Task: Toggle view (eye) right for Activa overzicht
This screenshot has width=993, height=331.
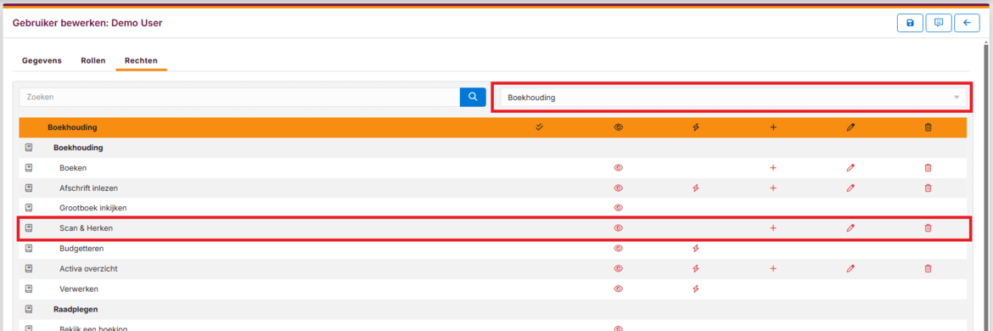Action: (619, 268)
